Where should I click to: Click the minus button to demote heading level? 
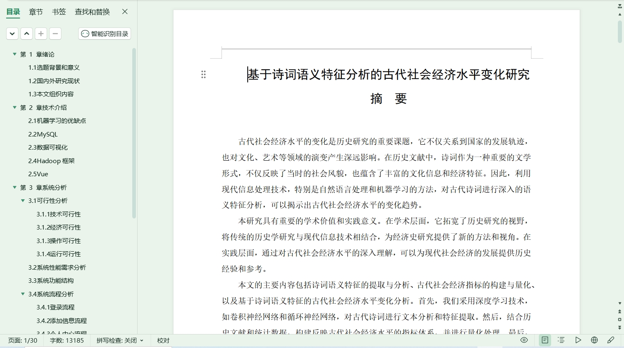[55, 34]
